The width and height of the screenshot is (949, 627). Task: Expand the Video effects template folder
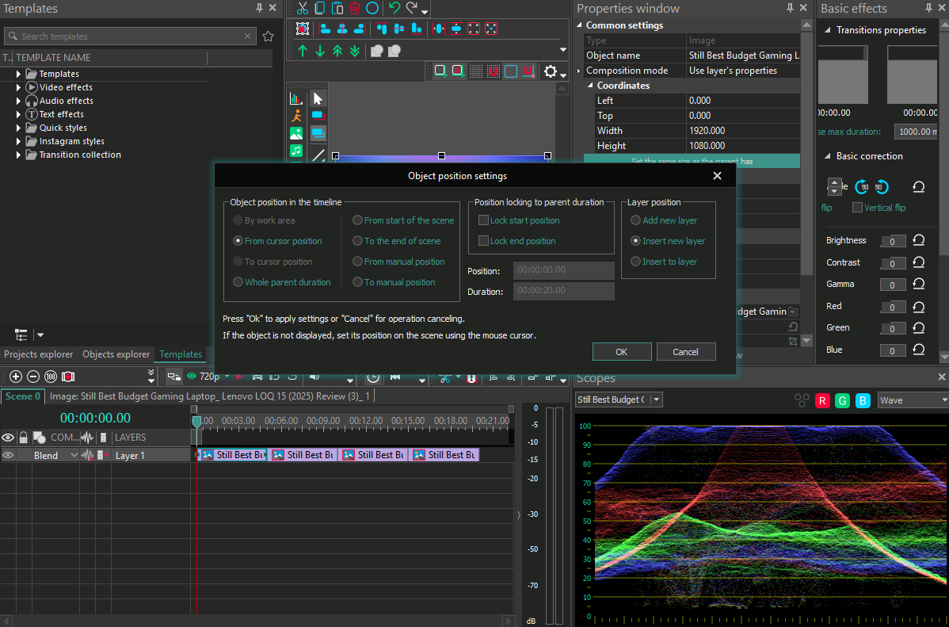(x=19, y=87)
